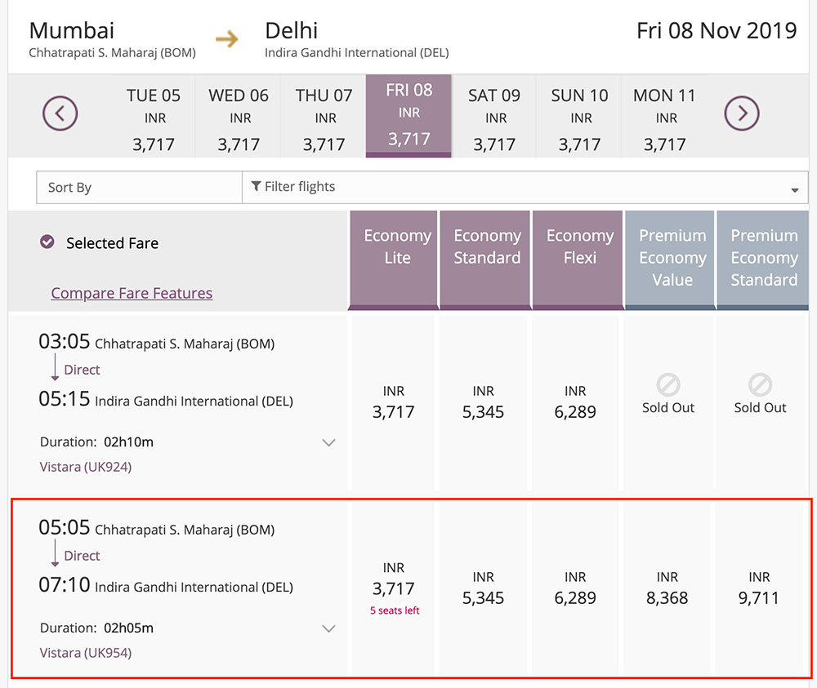The image size is (817, 688).
Task: Choose INR 6,289 fare for 05:05 flight
Action: [x=575, y=588]
